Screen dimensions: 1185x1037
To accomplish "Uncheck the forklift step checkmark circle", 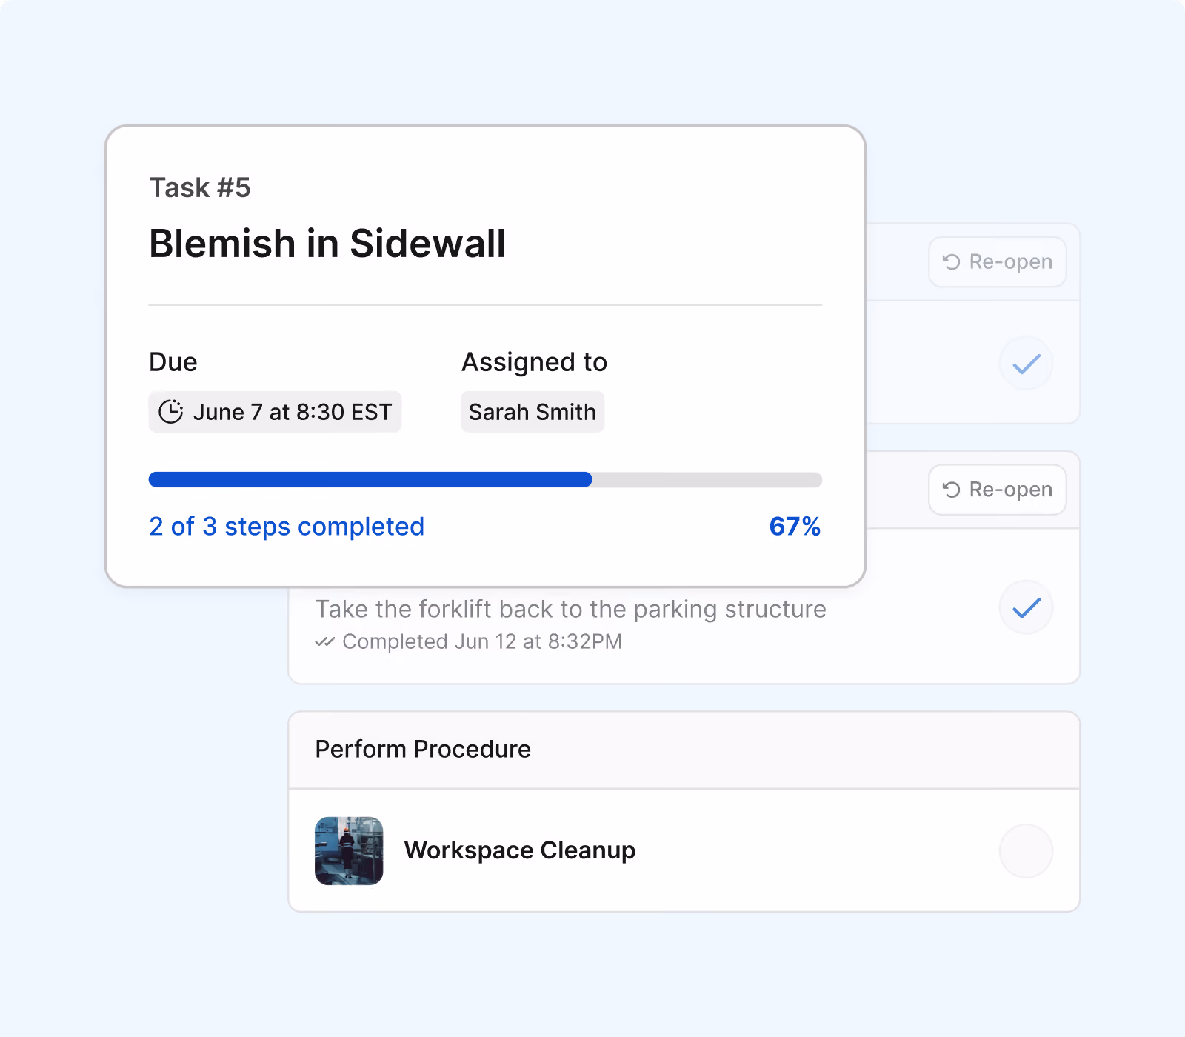I will click(1027, 607).
